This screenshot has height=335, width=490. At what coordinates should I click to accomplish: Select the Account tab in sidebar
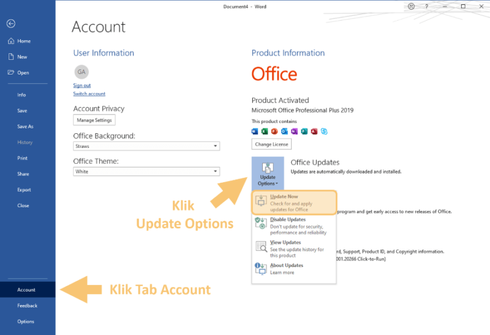pyautogui.click(x=28, y=290)
